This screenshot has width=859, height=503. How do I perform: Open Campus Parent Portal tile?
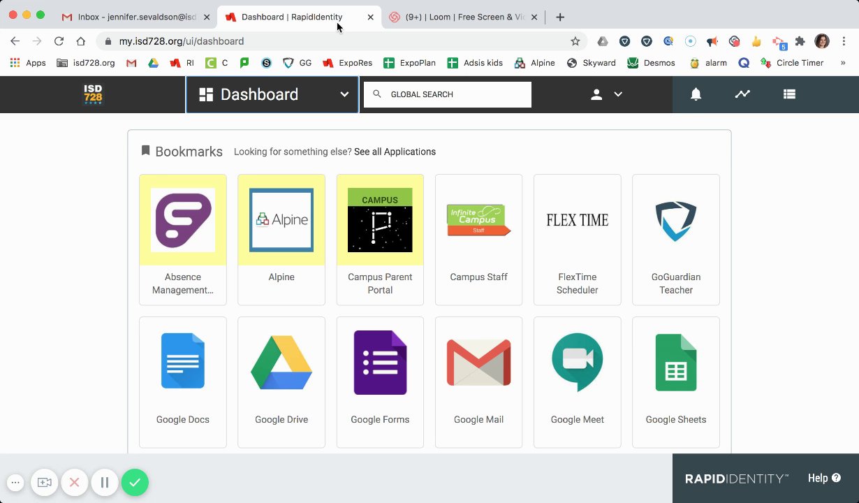[380, 240]
